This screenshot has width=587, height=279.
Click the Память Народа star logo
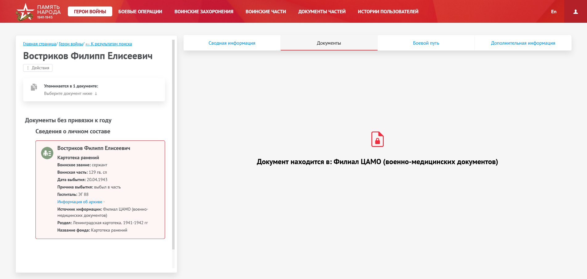(25, 12)
